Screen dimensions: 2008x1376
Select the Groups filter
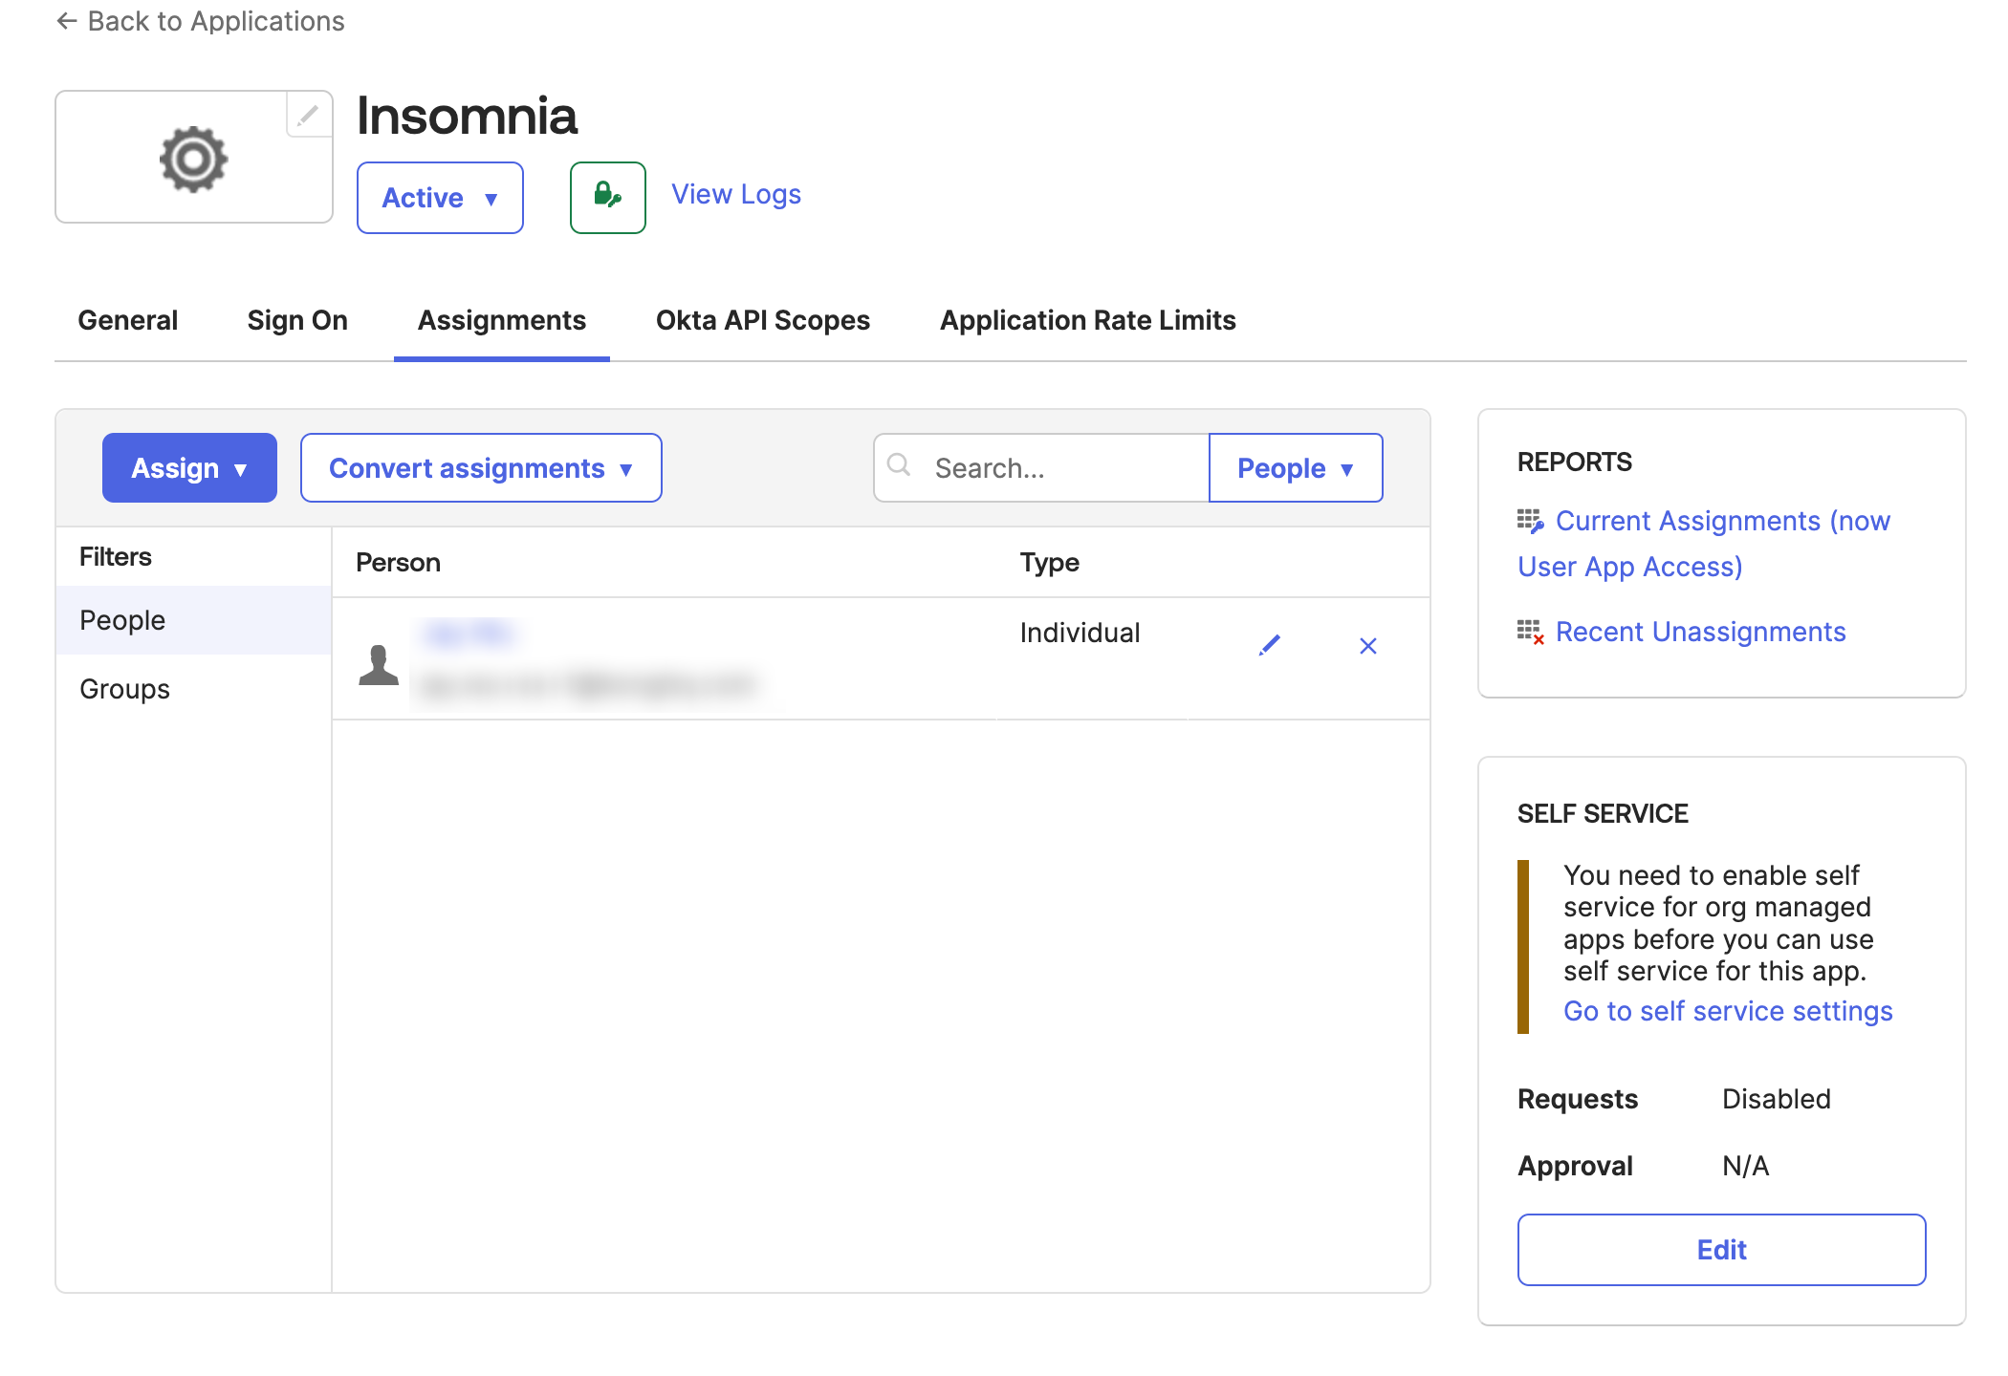[194, 689]
